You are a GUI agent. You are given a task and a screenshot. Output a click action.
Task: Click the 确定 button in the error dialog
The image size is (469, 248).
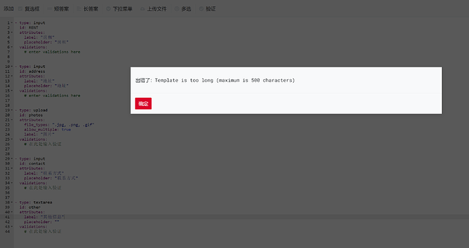pyautogui.click(x=143, y=103)
